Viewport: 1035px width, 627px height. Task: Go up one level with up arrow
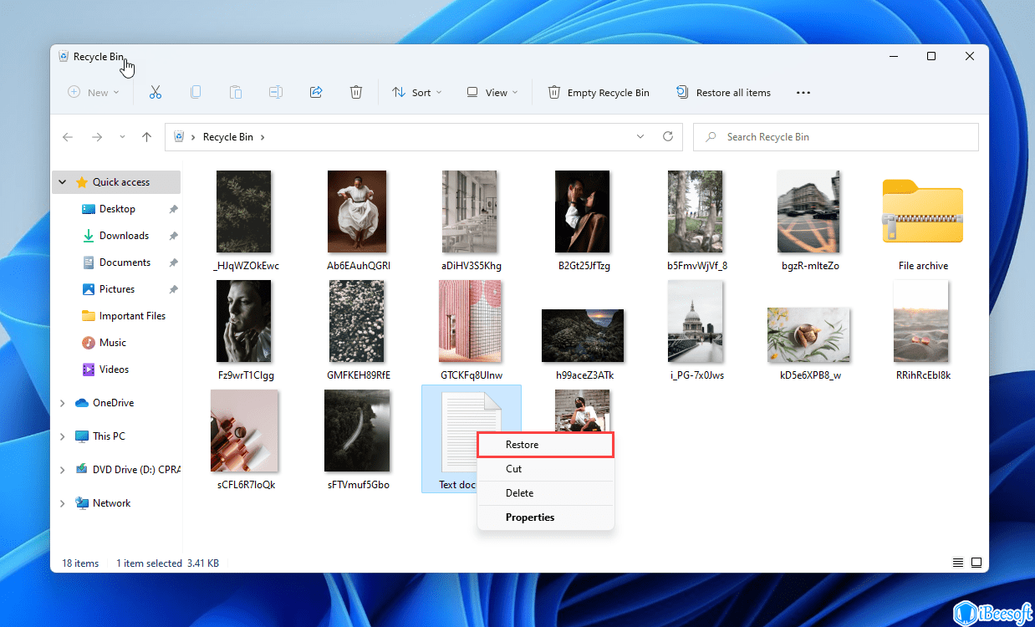click(147, 137)
